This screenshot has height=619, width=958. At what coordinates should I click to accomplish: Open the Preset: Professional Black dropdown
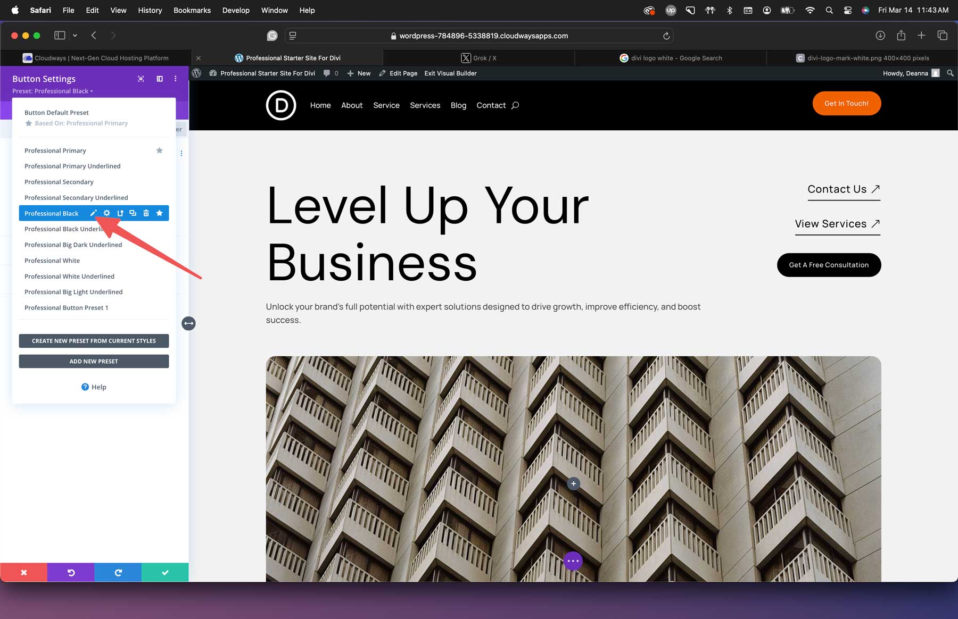pyautogui.click(x=53, y=91)
